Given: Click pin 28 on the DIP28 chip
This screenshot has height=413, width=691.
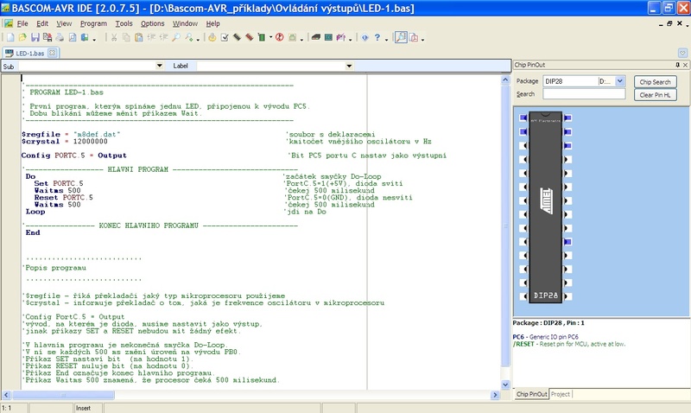Looking at the screenshot, I should pos(567,118).
